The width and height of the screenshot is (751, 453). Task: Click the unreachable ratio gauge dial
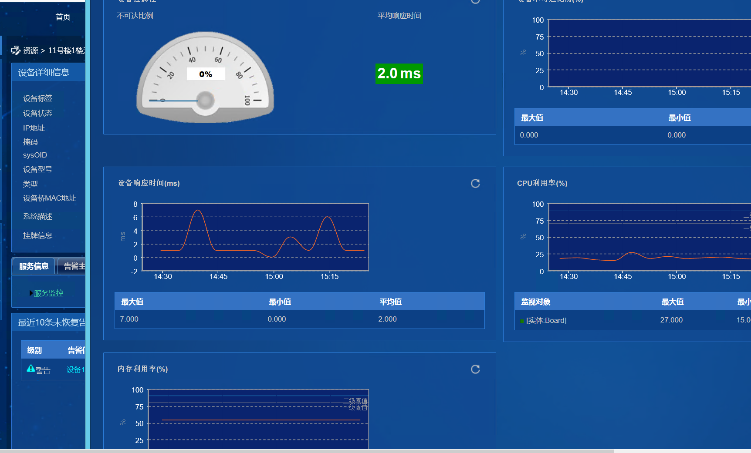point(205,77)
